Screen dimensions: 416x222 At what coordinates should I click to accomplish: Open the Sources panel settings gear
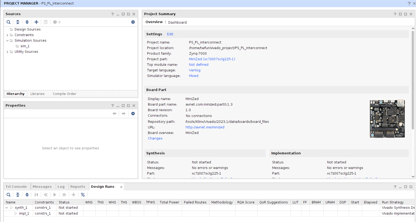coord(133,22)
